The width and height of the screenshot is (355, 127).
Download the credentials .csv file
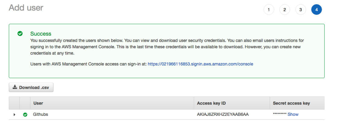pyautogui.click(x=31, y=87)
